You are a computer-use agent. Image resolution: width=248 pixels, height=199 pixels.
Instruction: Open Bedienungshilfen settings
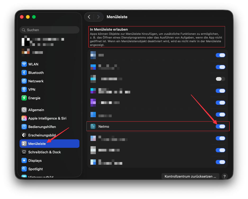(x=49, y=127)
